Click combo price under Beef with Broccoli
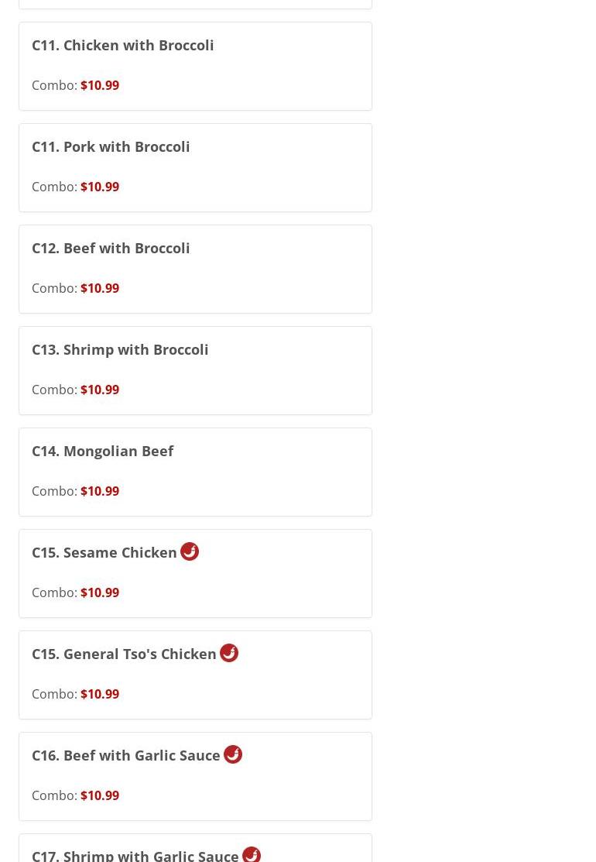This screenshot has height=862, width=596. click(x=100, y=288)
